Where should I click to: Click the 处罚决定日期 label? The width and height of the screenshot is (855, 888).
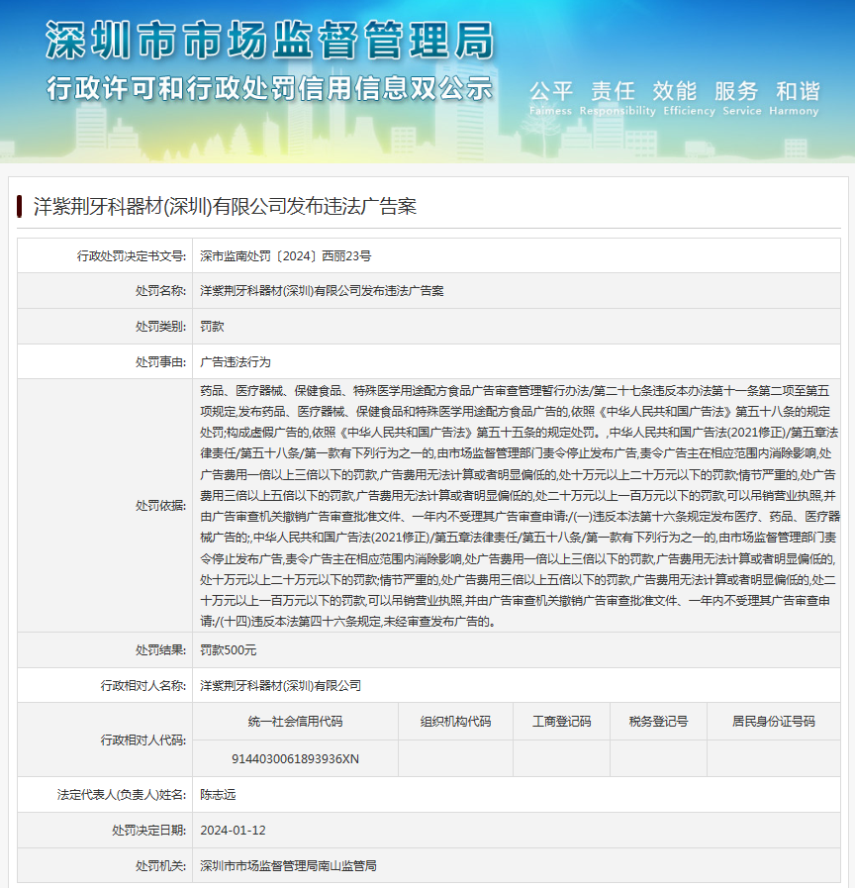[148, 831]
